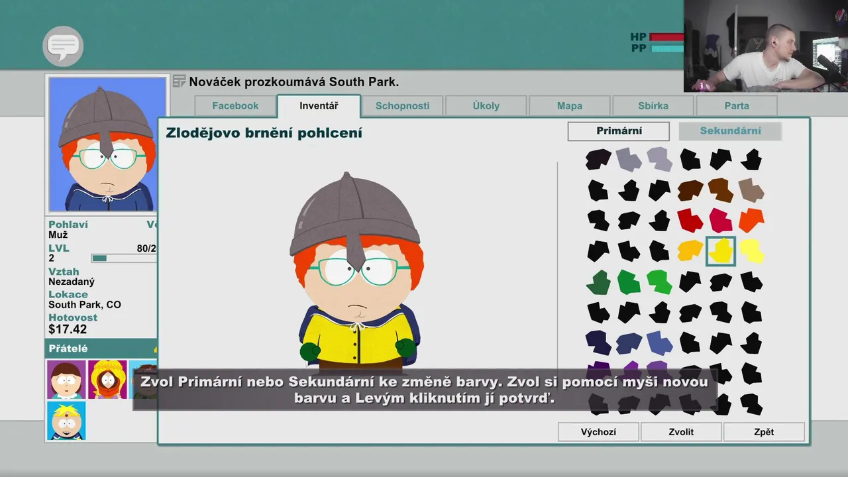Pick the medium gray dye swatch
Viewport: 848px width, 477px height.
point(629,160)
